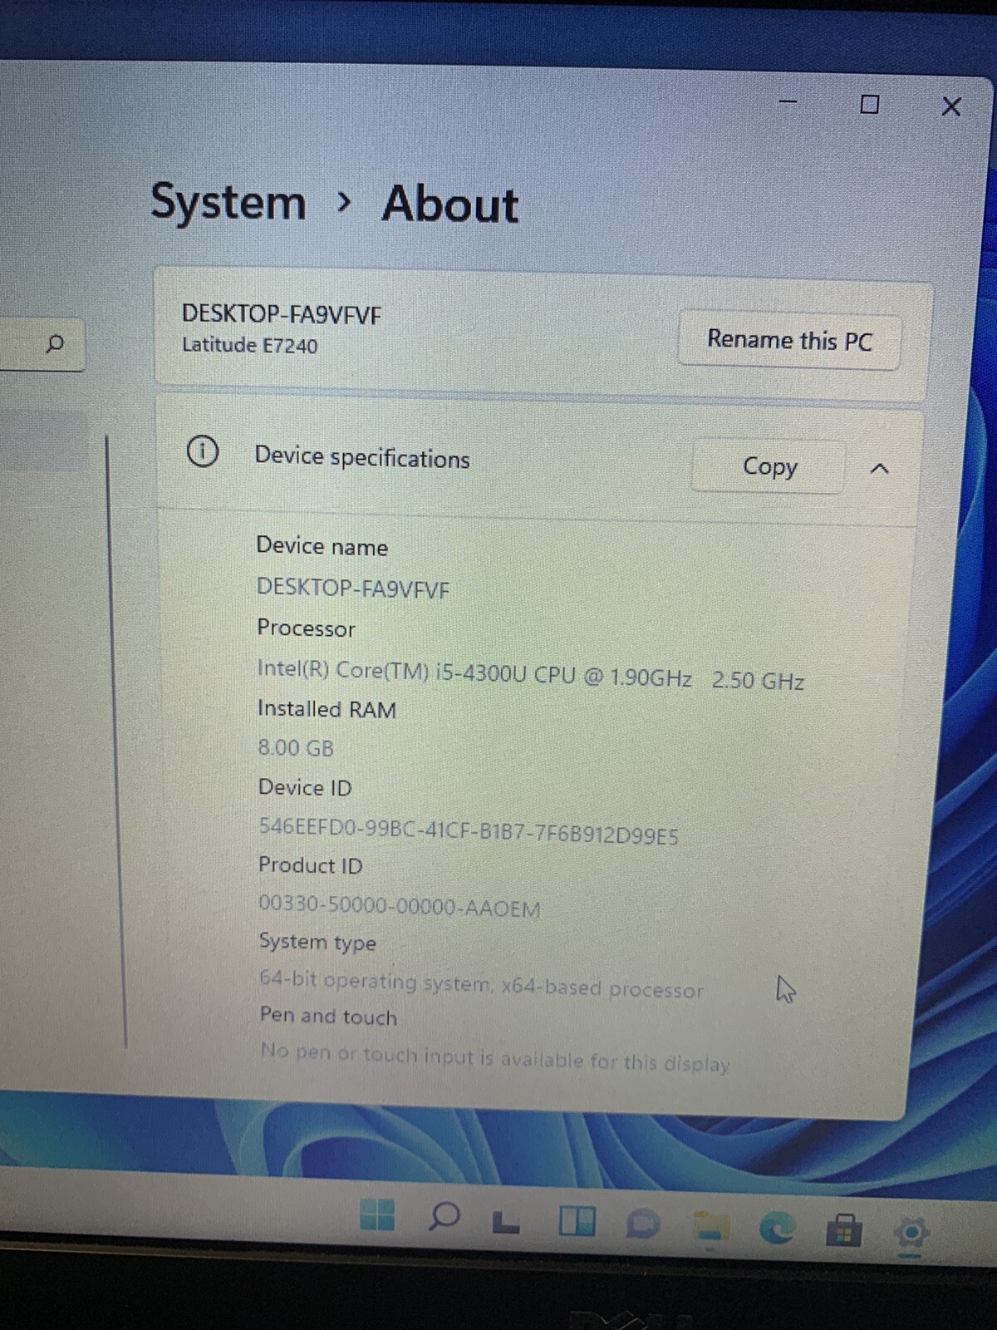Select the 64-bit operating system value

tap(481, 984)
